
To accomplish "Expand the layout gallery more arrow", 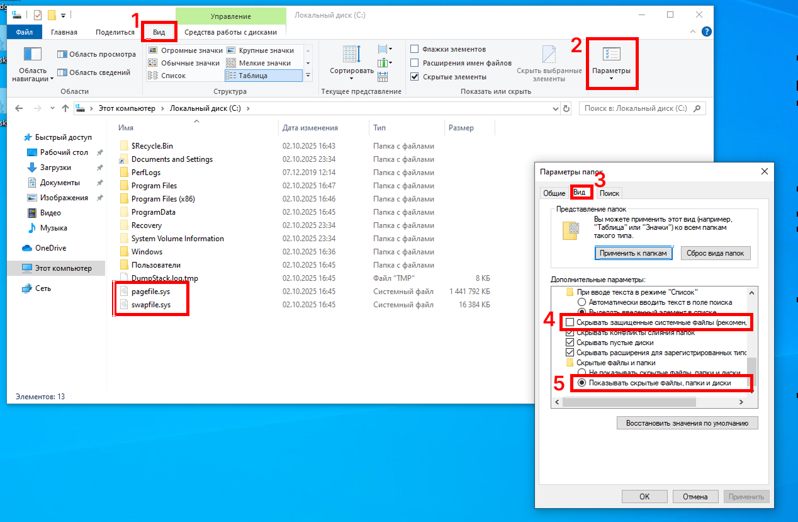I will coord(308,76).
